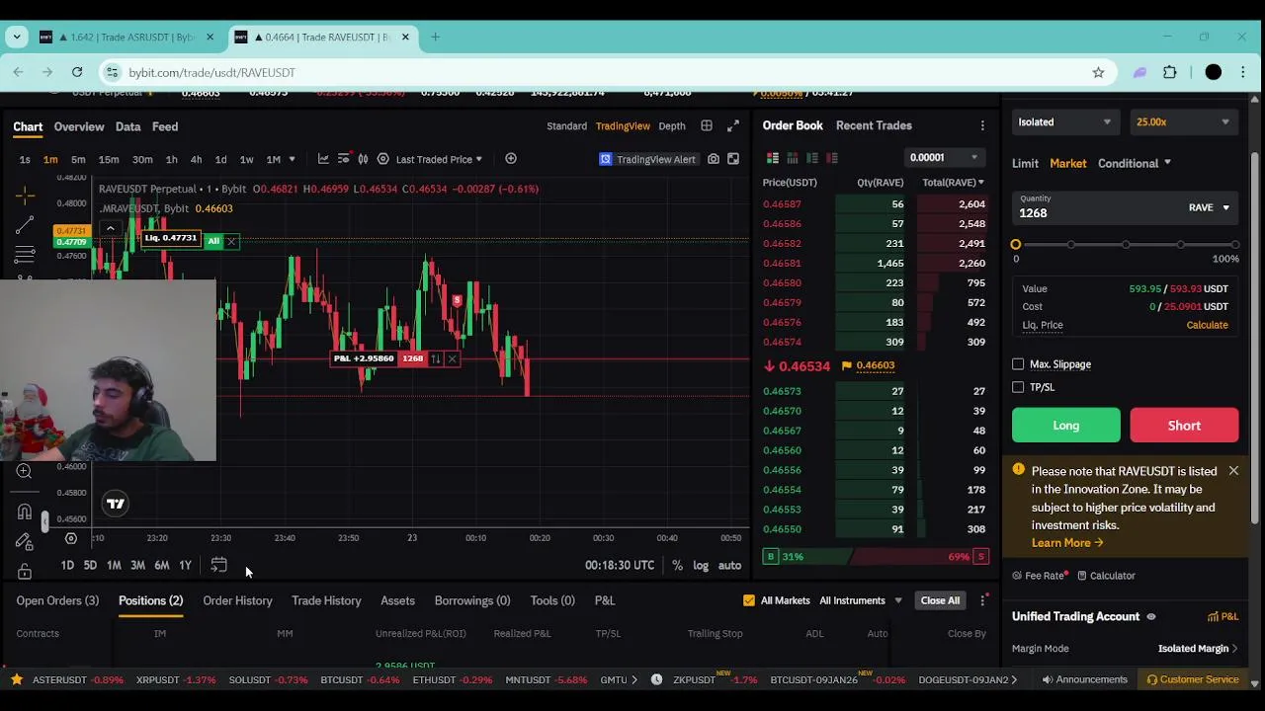Show the combined buy/sell order book view

[773, 158]
